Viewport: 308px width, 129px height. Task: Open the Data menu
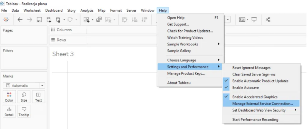tap(15, 11)
